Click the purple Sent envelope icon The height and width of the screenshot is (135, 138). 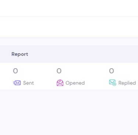click(17, 83)
